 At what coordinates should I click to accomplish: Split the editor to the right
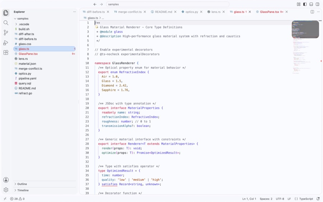click(x=312, y=12)
